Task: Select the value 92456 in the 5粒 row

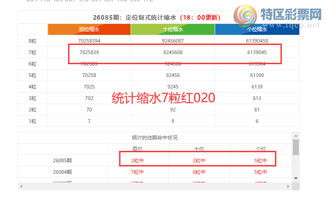Action: [173, 75]
